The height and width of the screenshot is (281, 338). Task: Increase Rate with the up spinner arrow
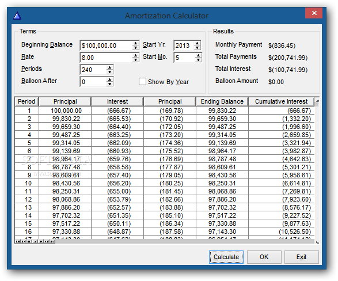tap(135, 55)
